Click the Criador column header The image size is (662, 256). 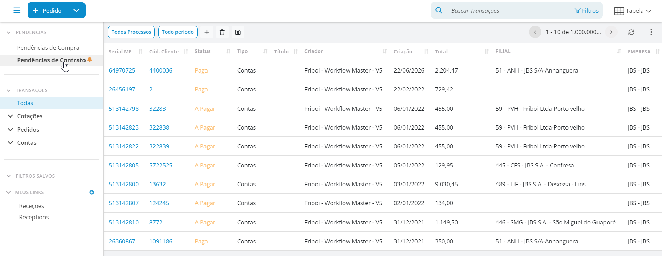click(313, 51)
